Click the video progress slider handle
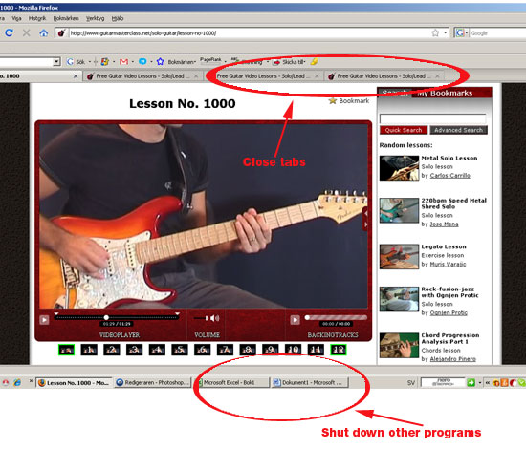526x449 pixels. click(x=106, y=317)
